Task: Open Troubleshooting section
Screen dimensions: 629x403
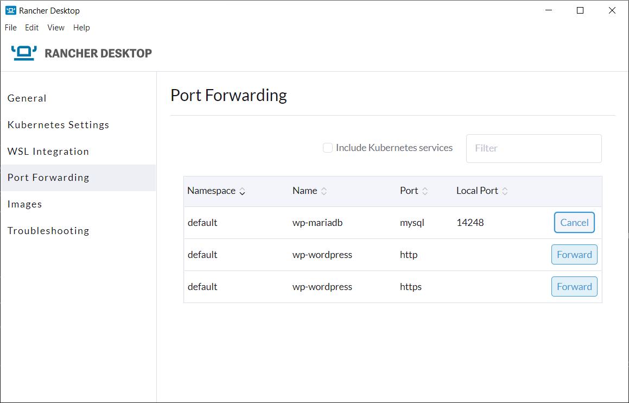Action: tap(78, 231)
